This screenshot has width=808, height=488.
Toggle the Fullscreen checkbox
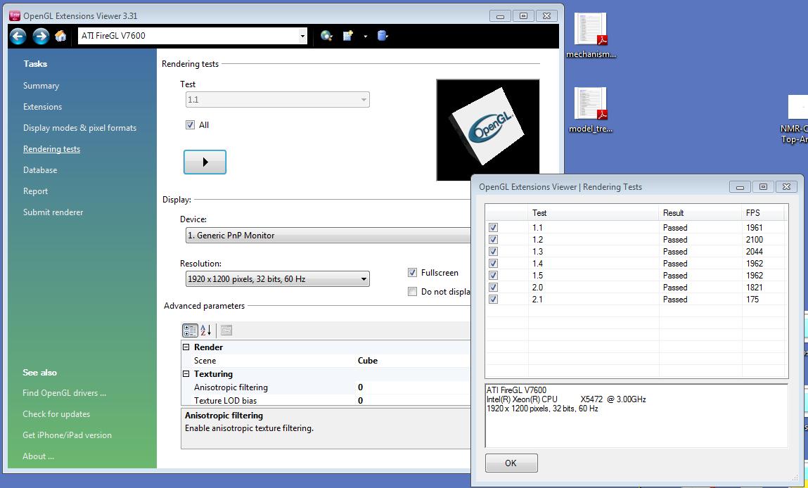tap(412, 273)
